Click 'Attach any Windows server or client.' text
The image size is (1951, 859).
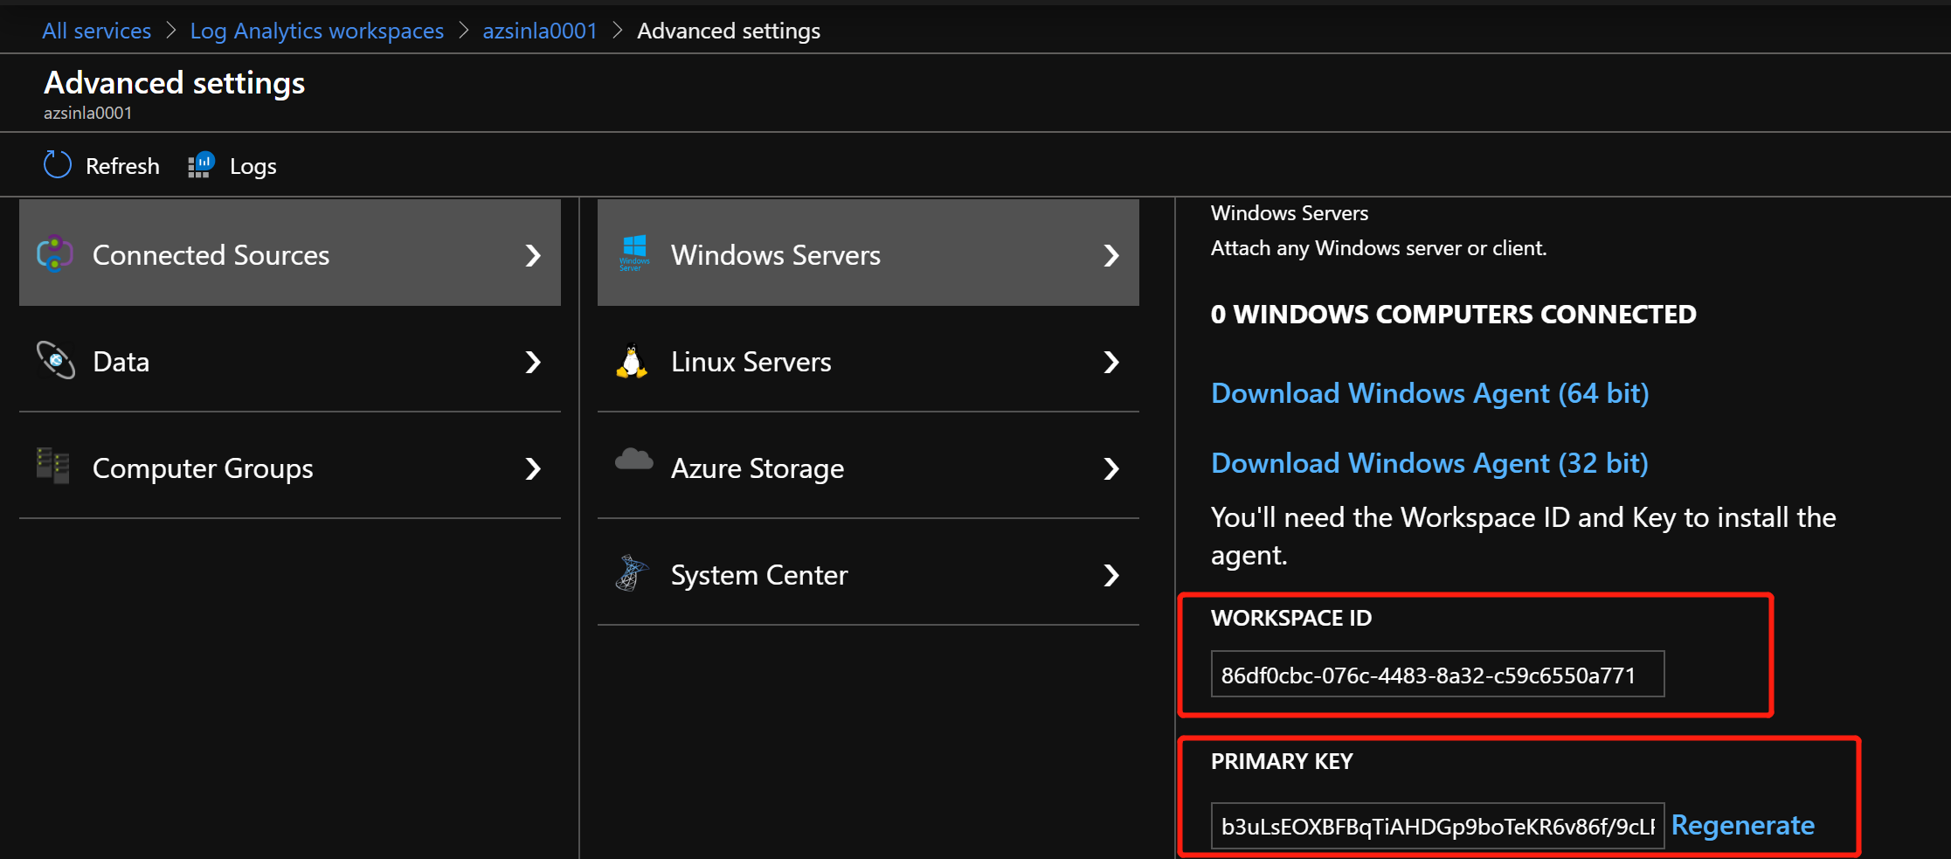pos(1379,248)
